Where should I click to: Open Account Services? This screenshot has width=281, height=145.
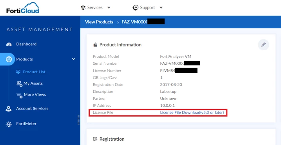click(x=32, y=108)
